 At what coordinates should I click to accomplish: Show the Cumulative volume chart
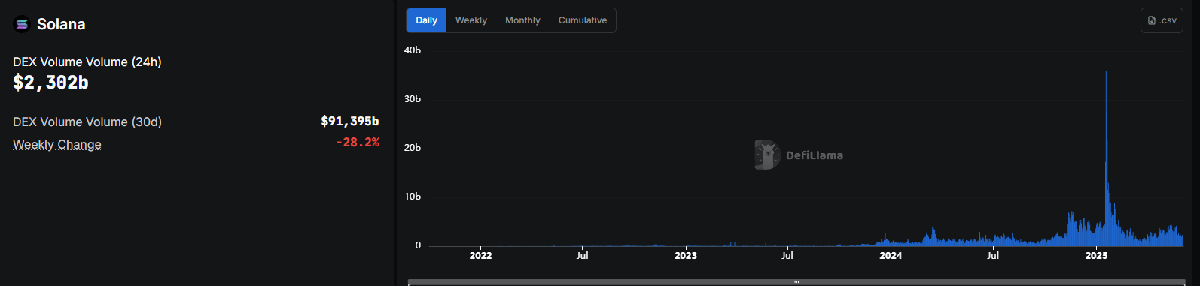point(583,20)
